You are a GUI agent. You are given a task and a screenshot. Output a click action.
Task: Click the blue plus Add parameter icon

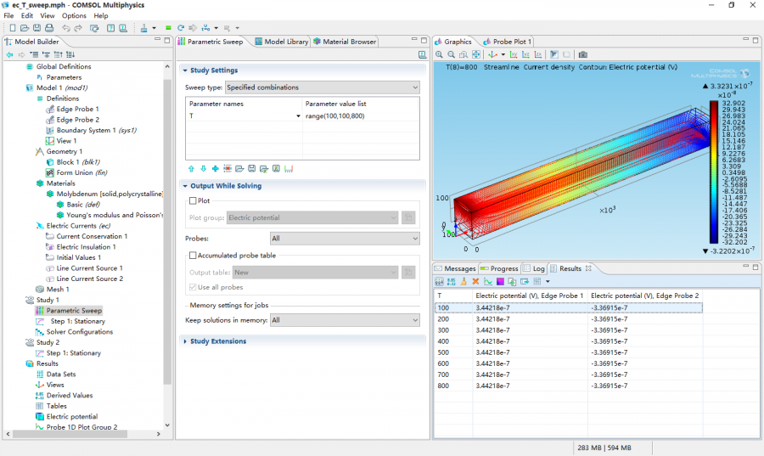[x=216, y=169]
